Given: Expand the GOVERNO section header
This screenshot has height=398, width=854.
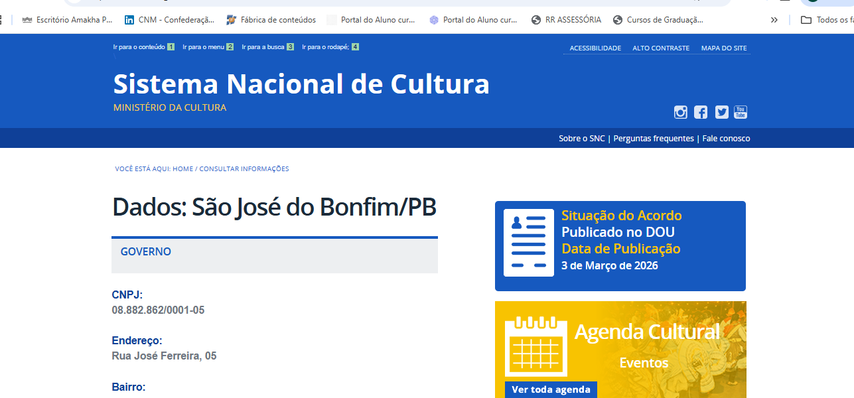Looking at the screenshot, I should tap(146, 252).
